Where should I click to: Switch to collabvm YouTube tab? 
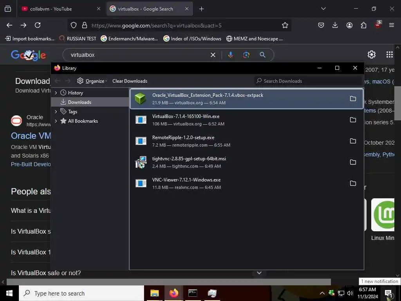[60, 9]
